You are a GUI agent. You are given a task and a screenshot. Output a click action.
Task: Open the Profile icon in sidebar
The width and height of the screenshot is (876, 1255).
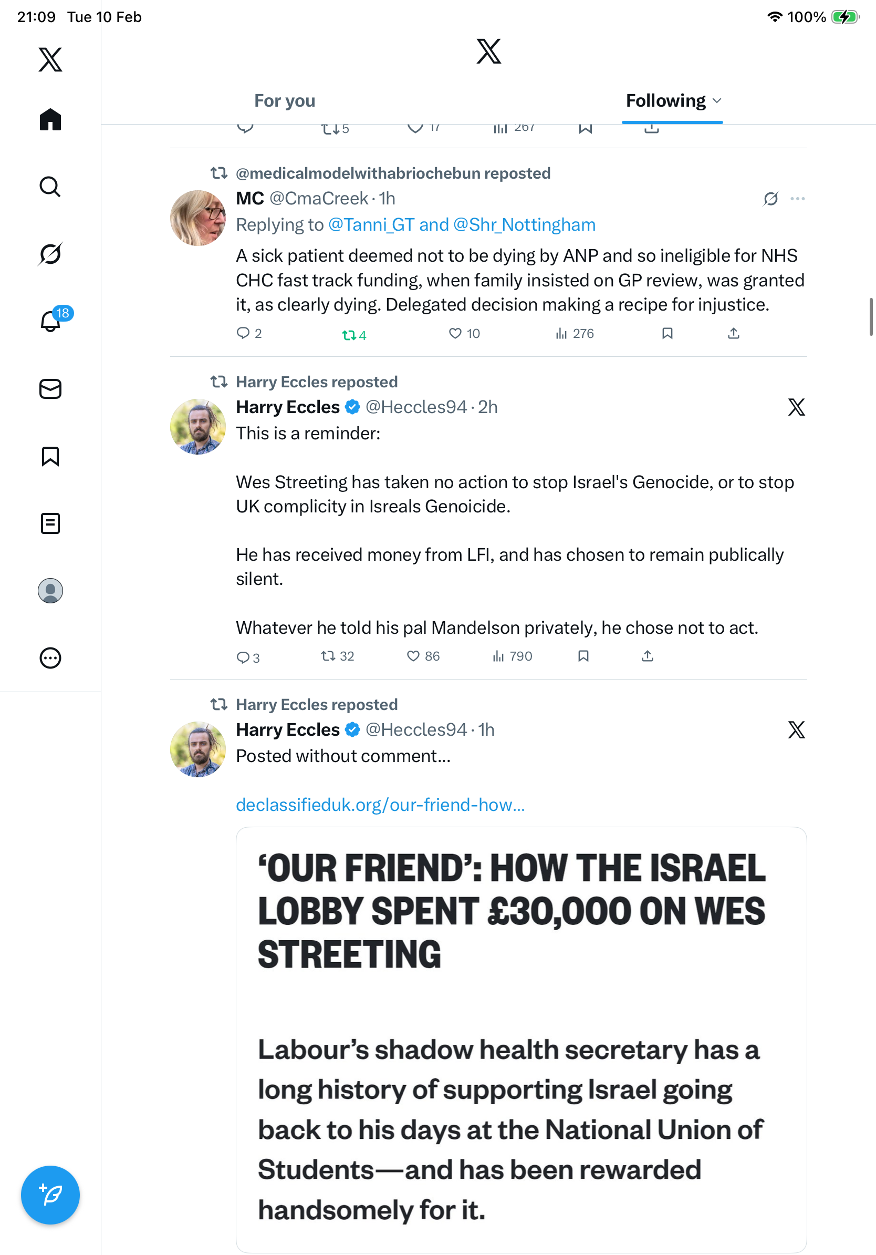point(50,591)
